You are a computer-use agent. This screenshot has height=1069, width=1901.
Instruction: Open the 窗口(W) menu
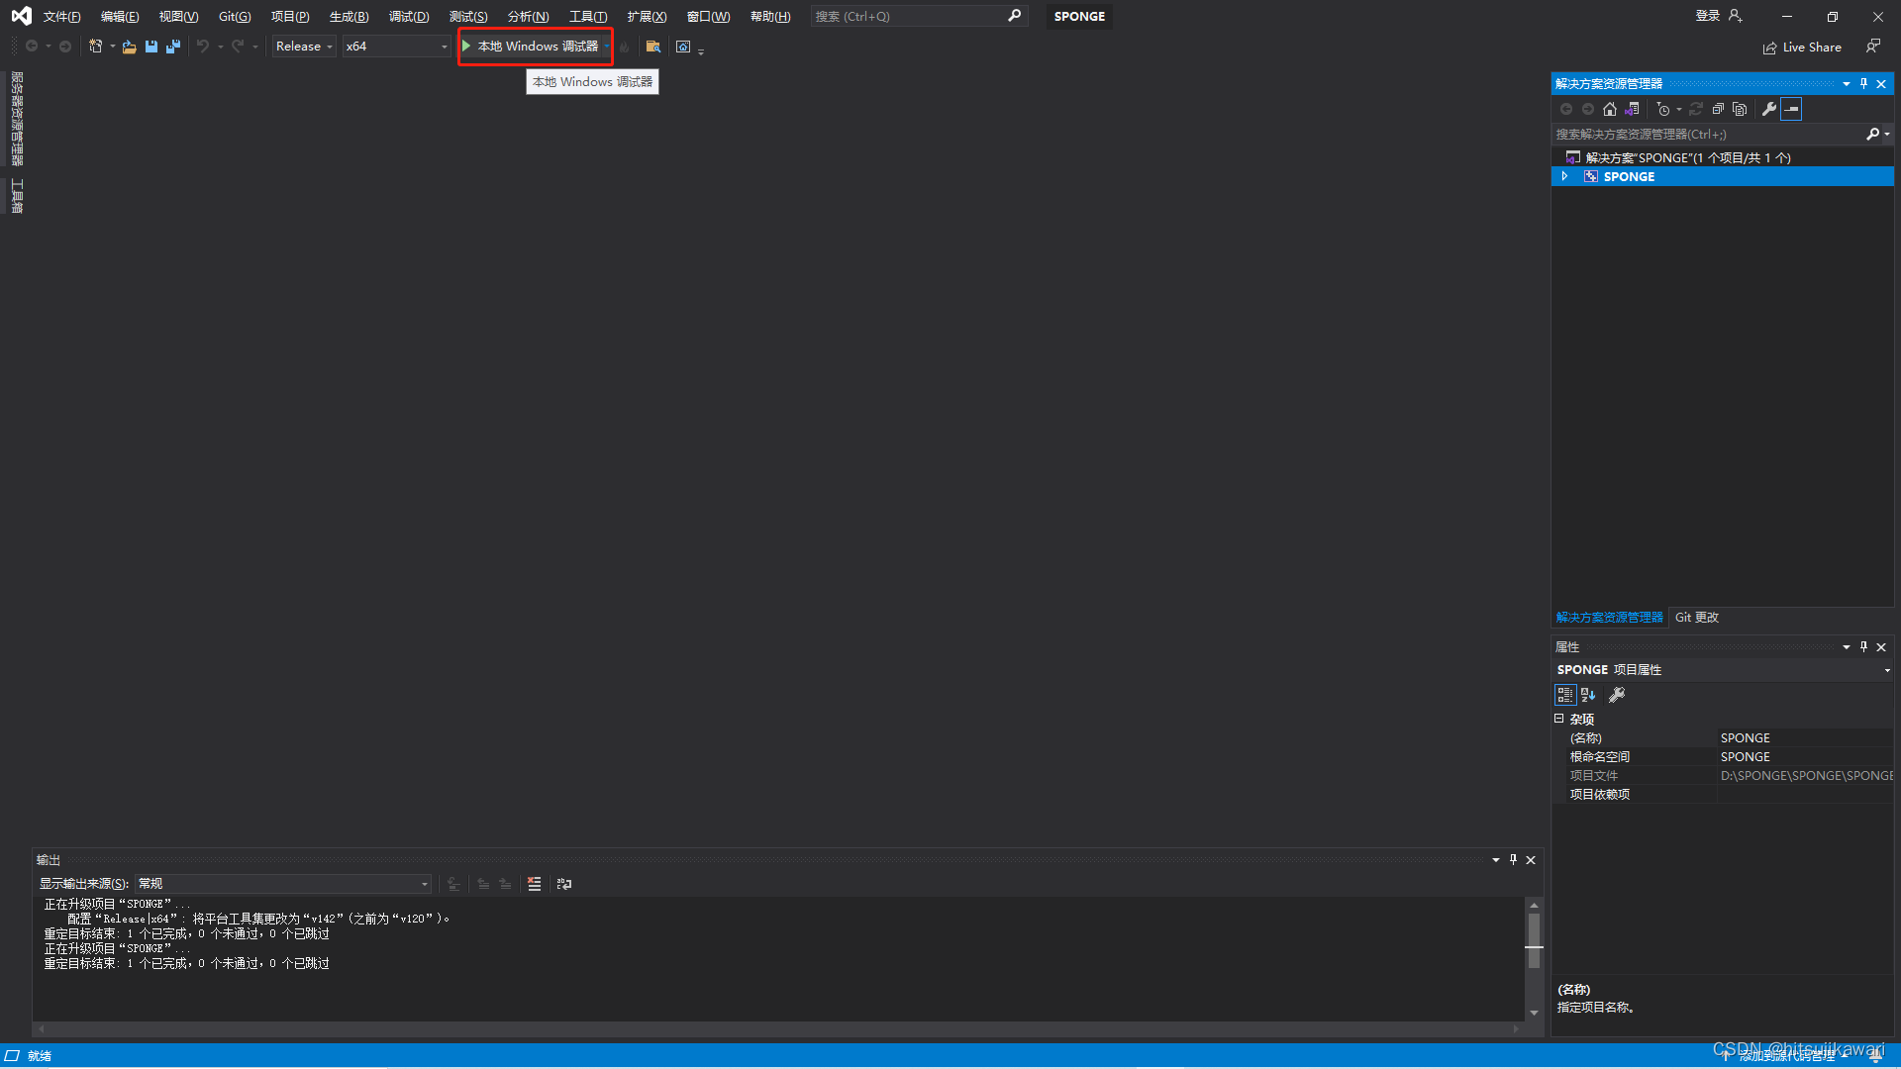[708, 17]
